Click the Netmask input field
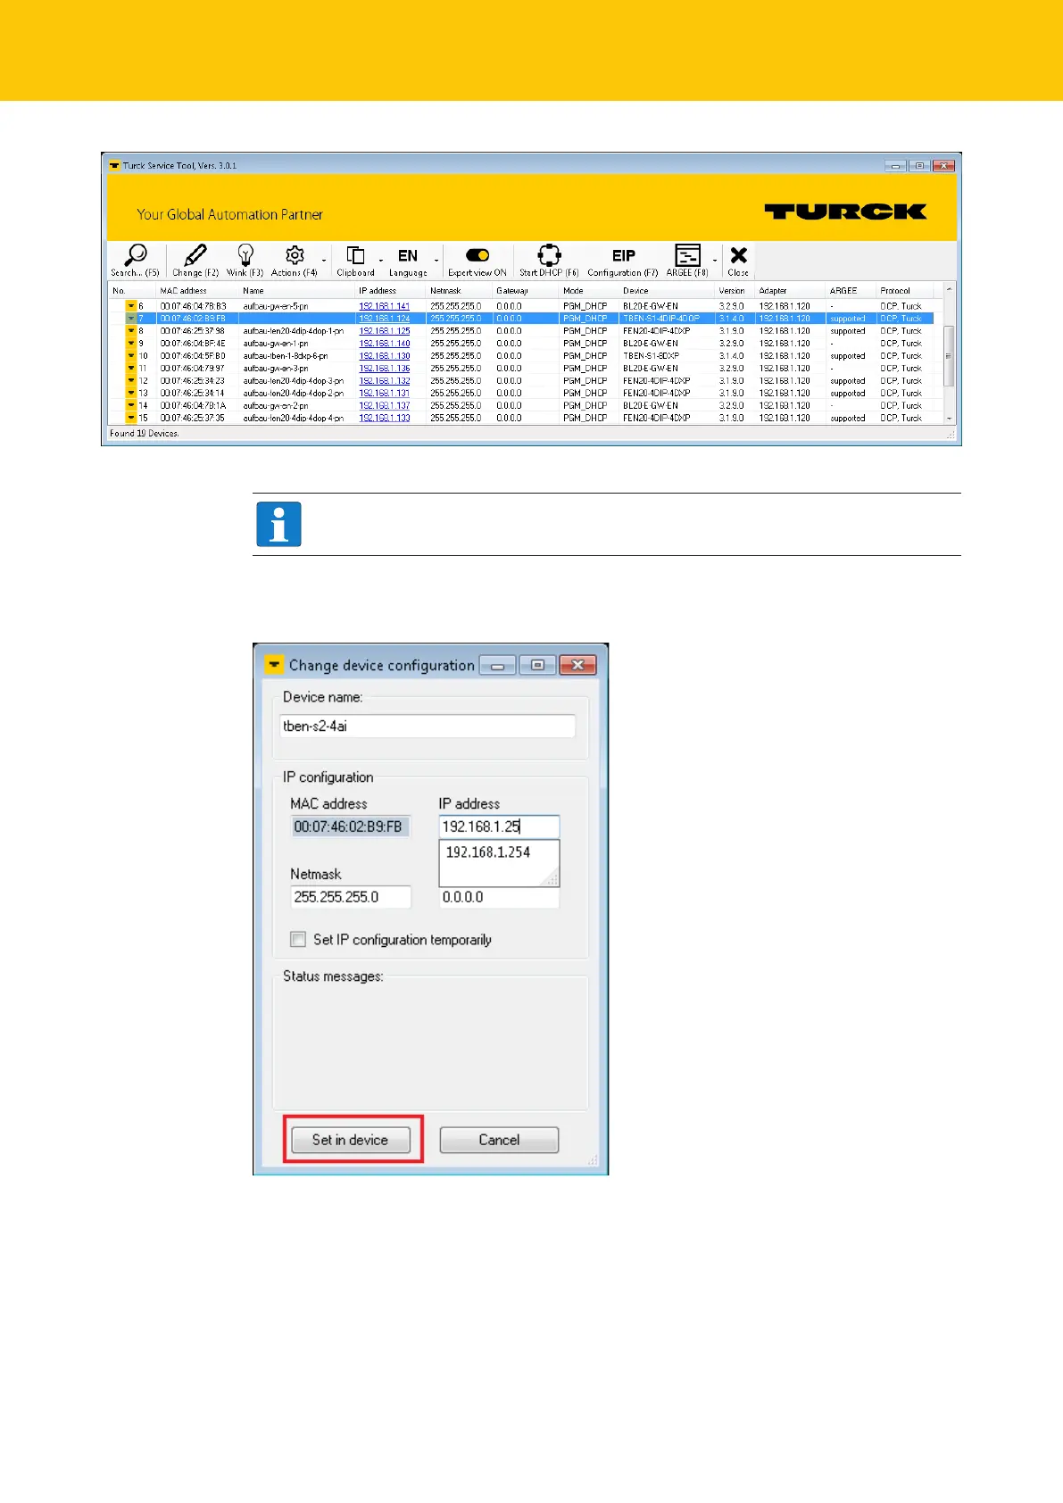The width and height of the screenshot is (1063, 1503). [x=351, y=897]
